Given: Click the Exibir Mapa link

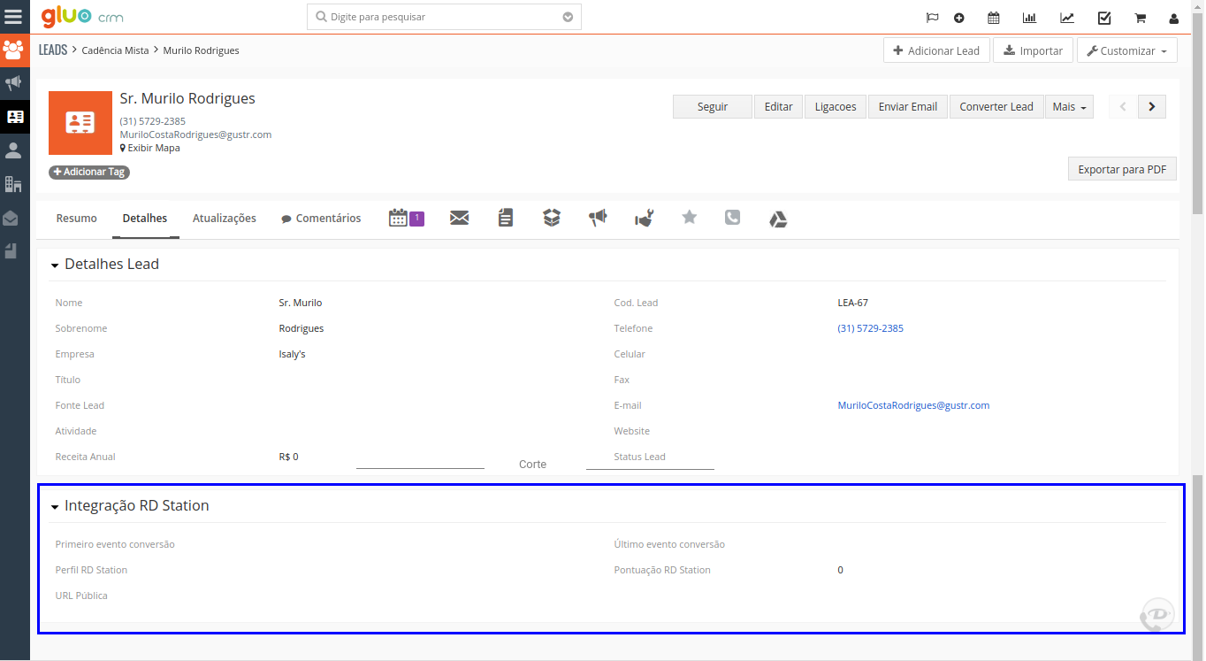Looking at the screenshot, I should (150, 148).
